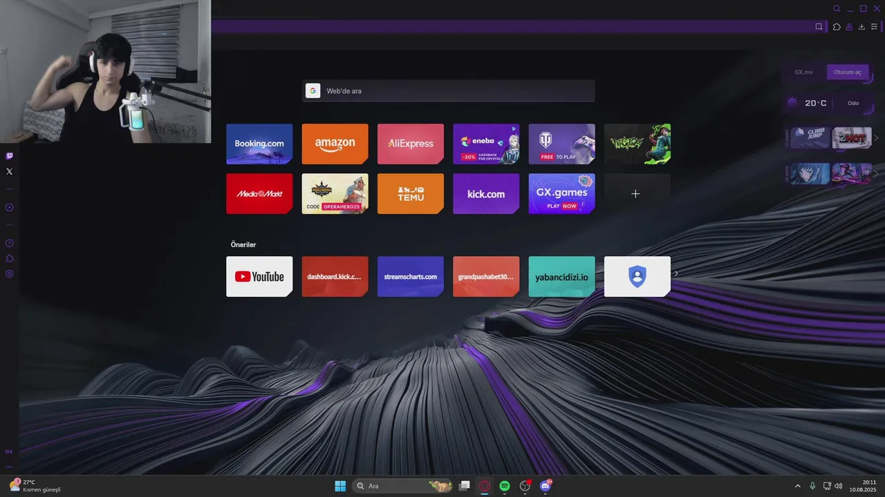Viewport: 885px width, 497px height.
Task: Open the Windows Start menu
Action: tap(340, 486)
